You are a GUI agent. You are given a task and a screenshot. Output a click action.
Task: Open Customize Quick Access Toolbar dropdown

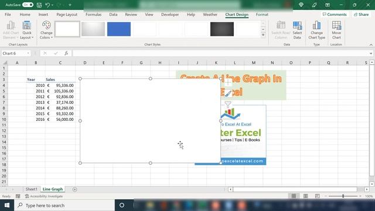click(70, 5)
